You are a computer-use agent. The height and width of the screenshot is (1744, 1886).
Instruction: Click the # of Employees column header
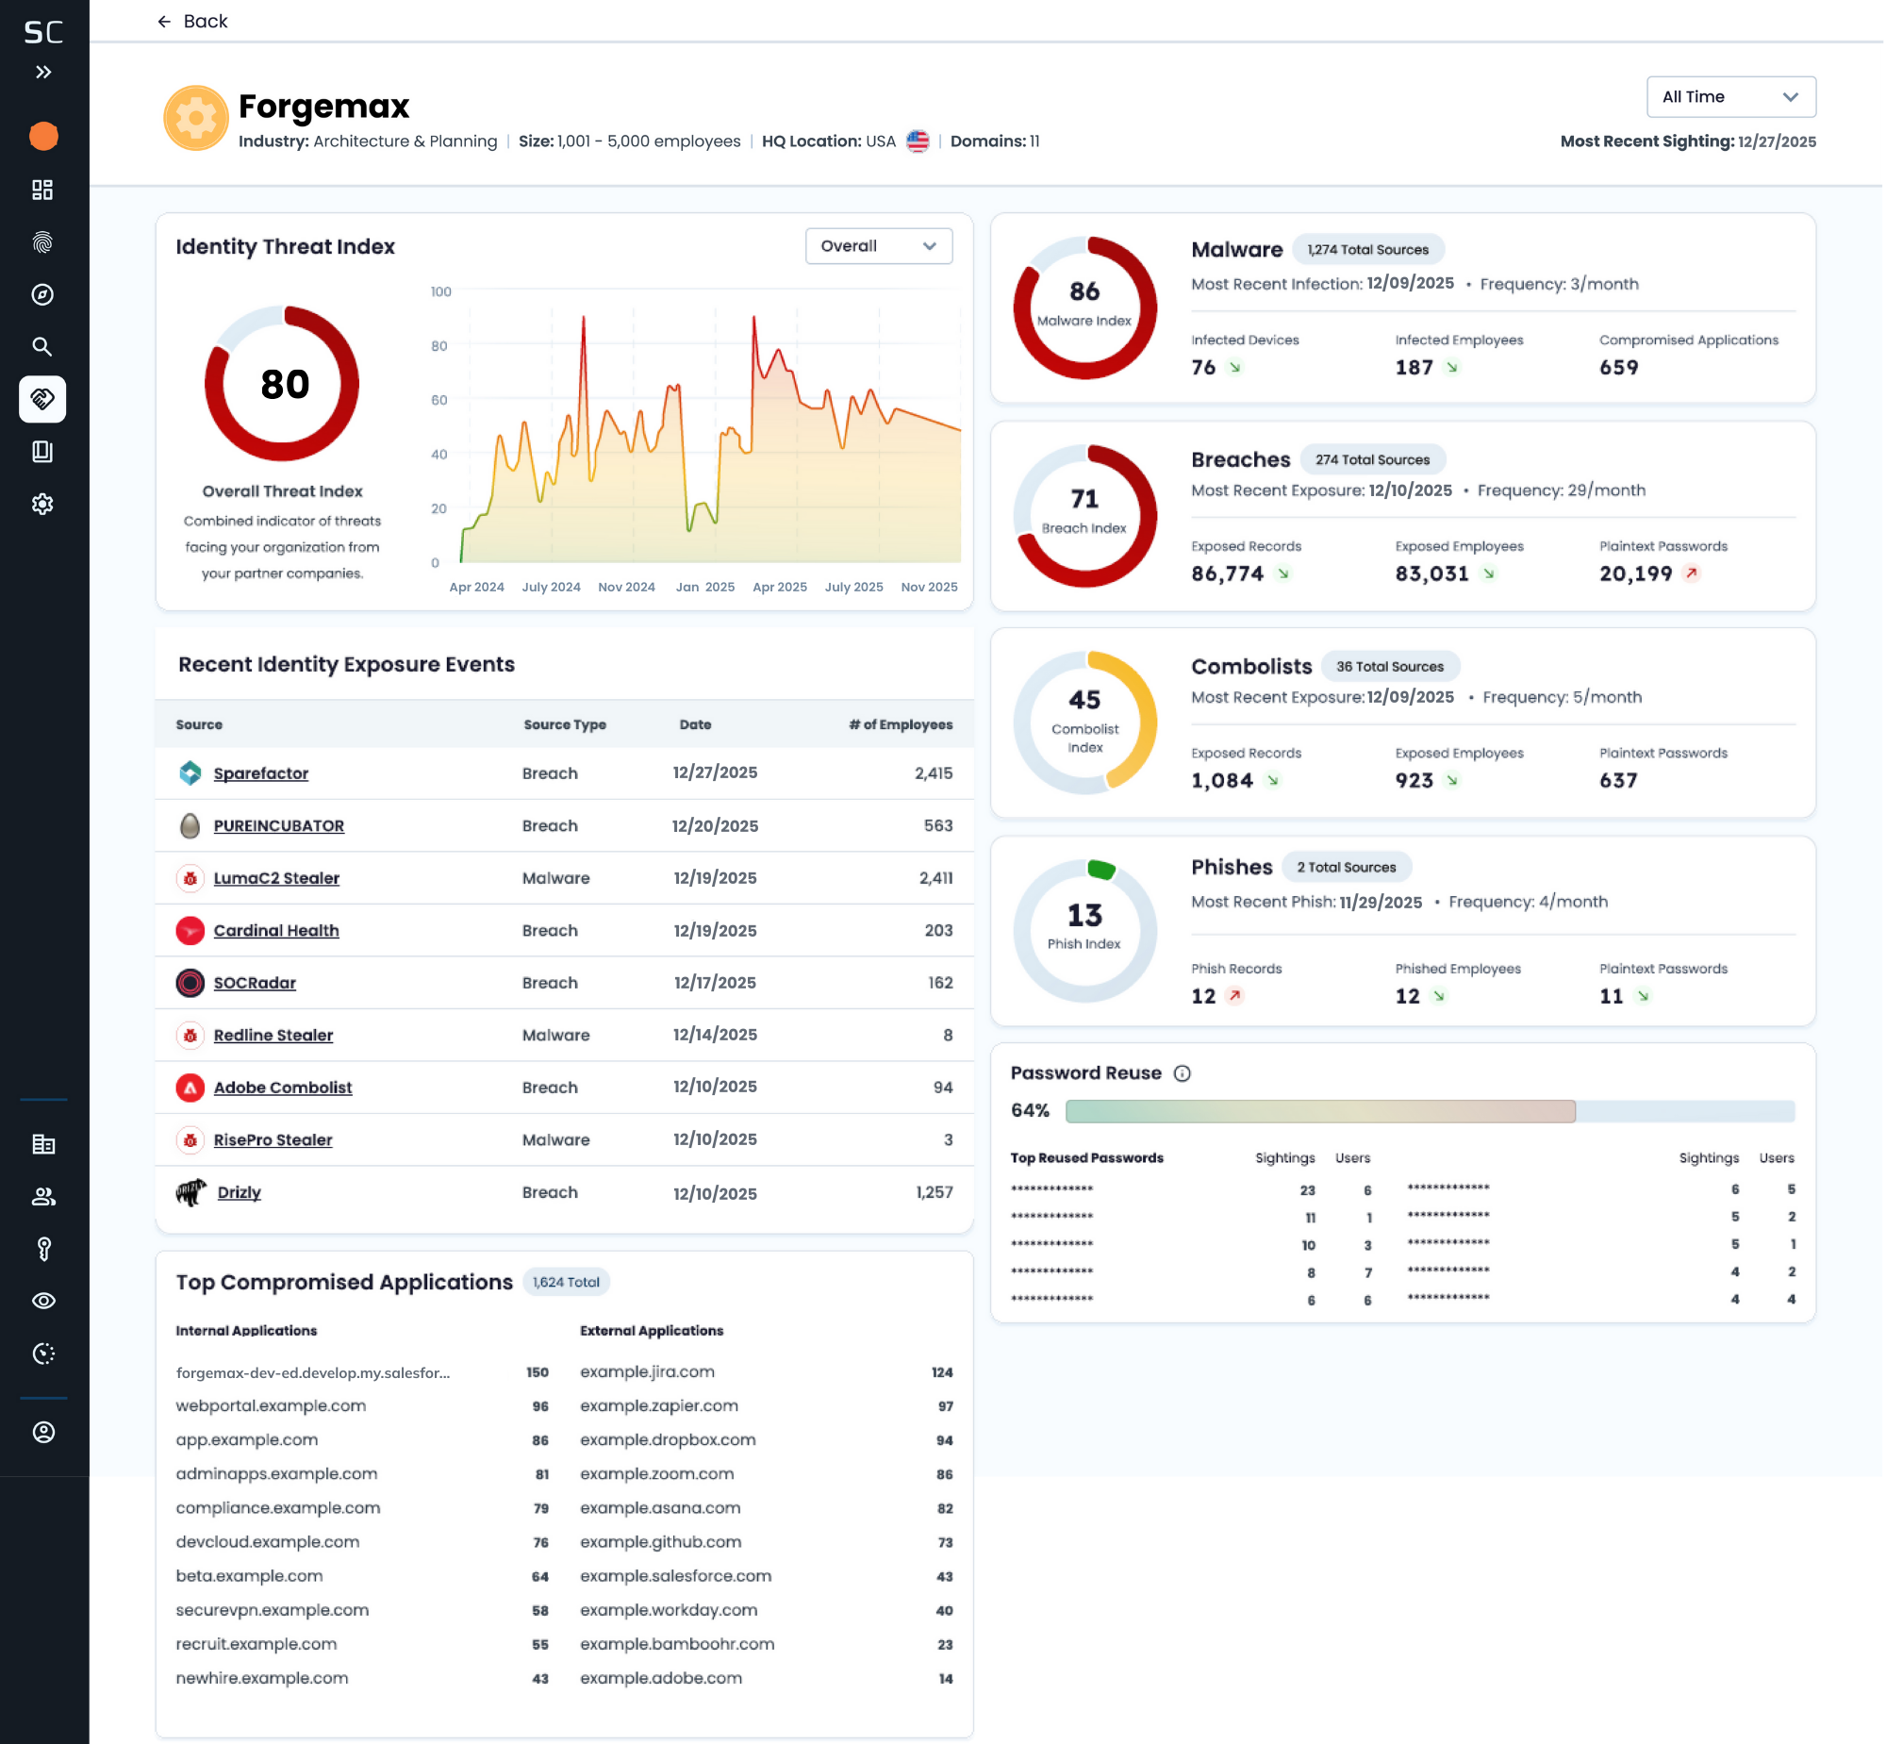point(899,724)
